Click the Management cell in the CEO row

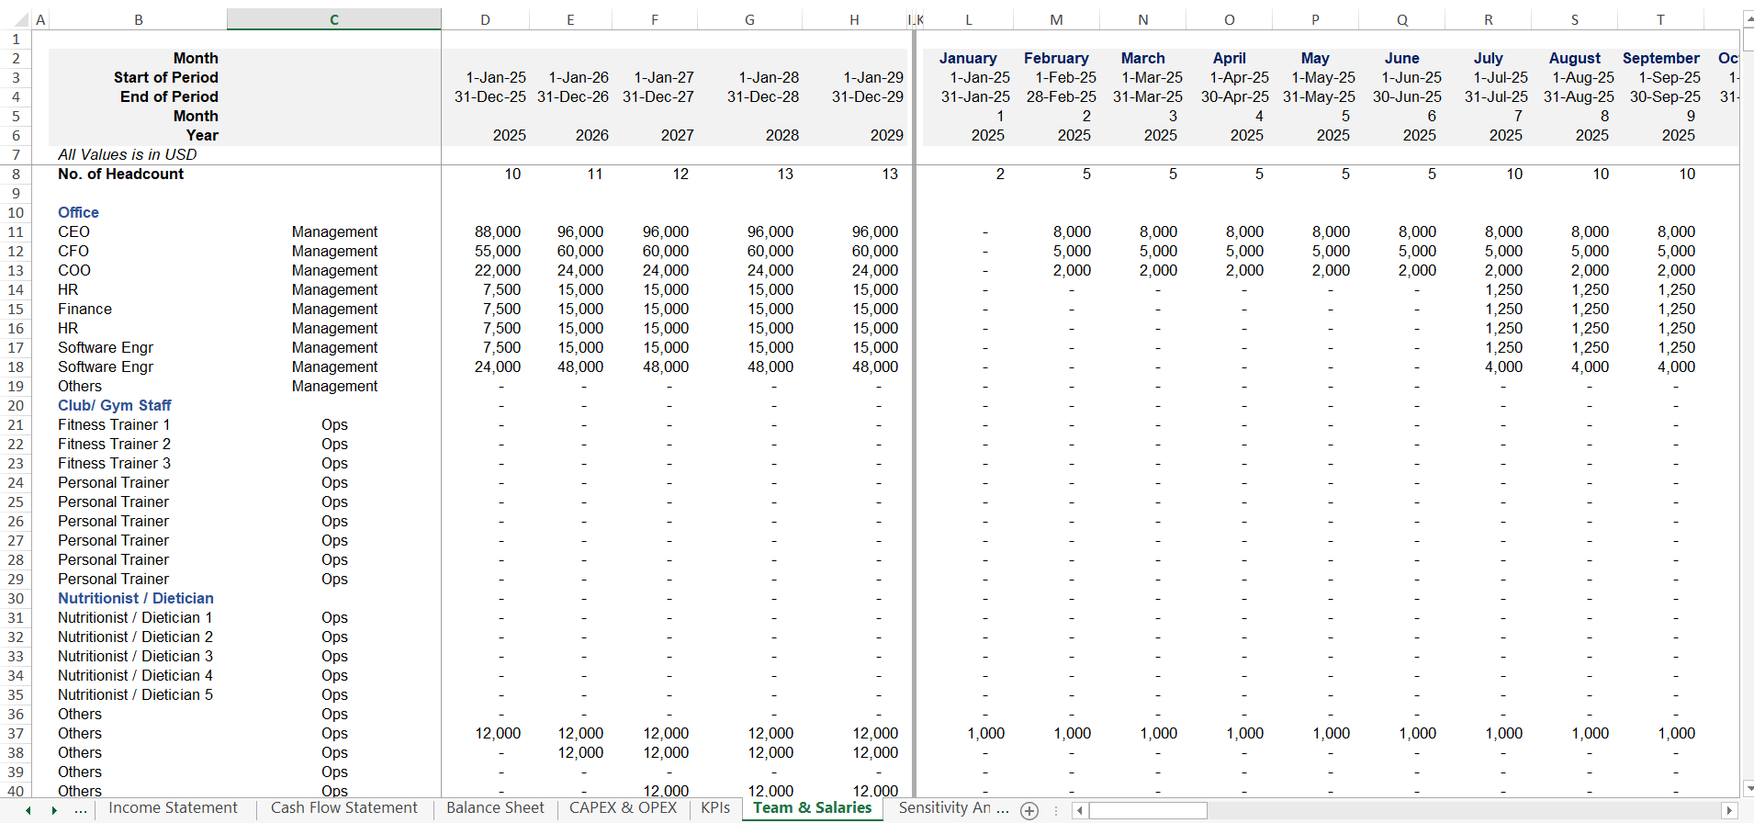[x=334, y=231]
